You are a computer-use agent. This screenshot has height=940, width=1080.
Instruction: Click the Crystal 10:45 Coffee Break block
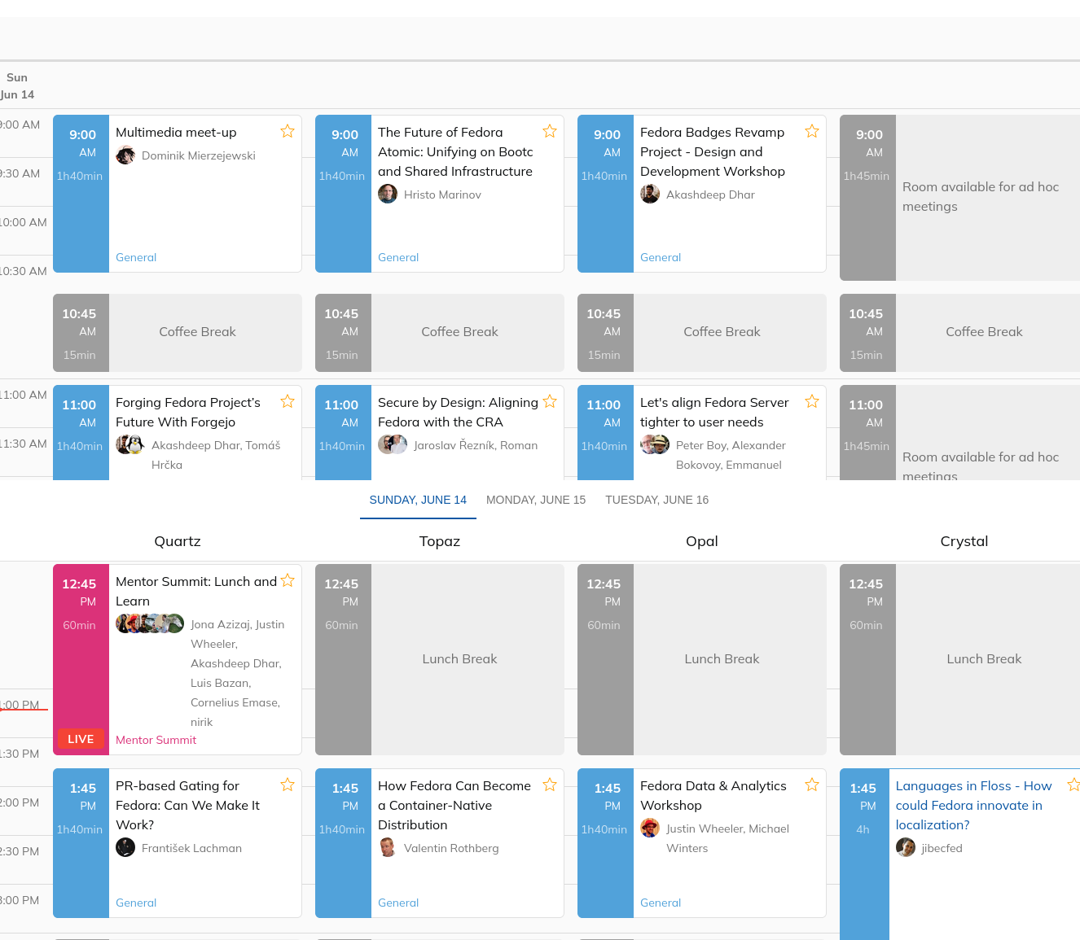click(960, 333)
